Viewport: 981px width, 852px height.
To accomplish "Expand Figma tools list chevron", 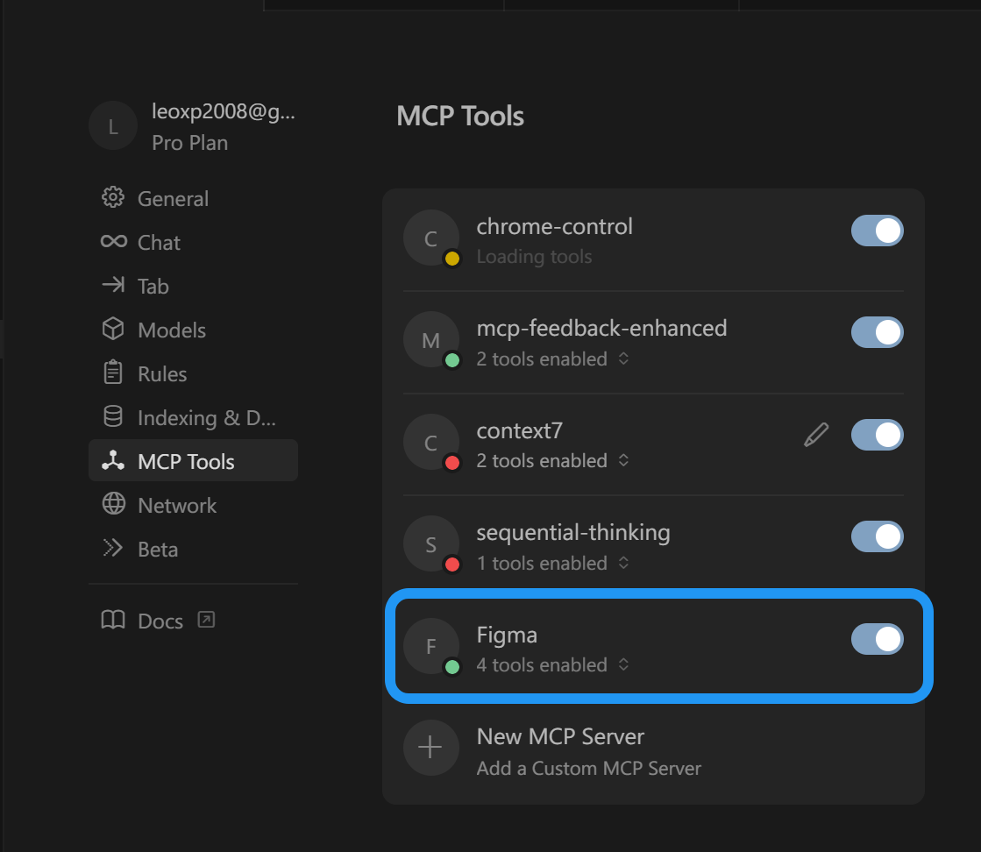I will [x=624, y=664].
